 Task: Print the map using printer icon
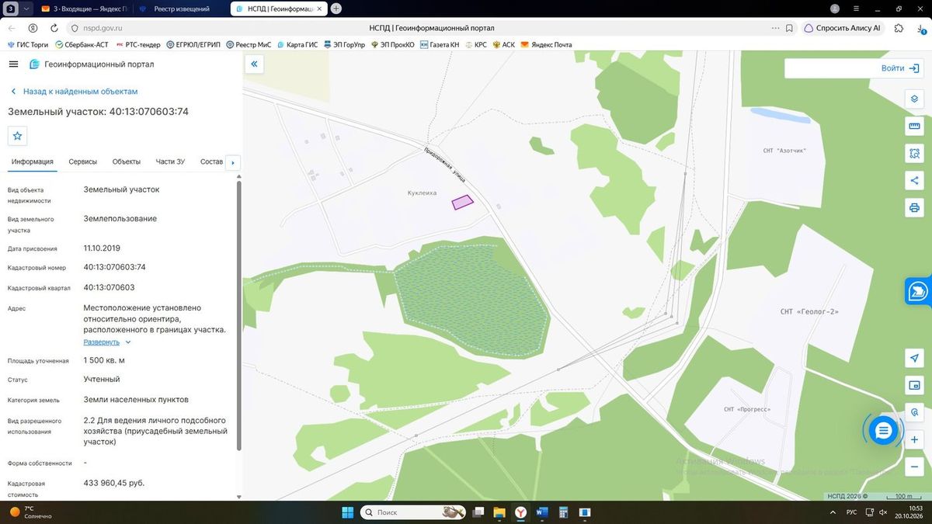tap(914, 208)
